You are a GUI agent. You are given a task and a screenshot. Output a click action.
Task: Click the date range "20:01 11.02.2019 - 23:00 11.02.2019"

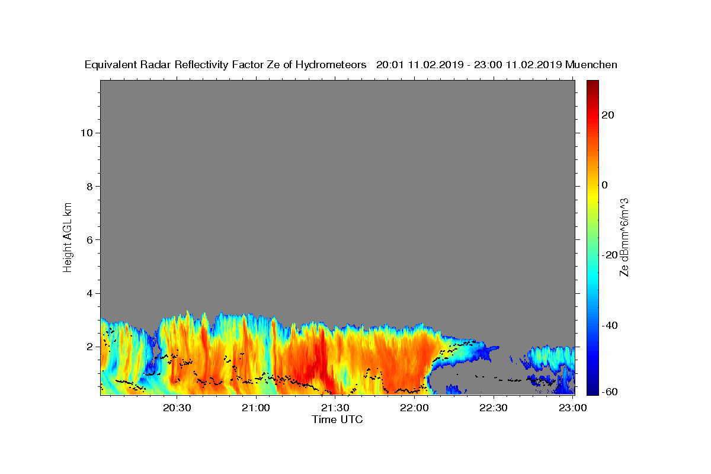(x=469, y=65)
